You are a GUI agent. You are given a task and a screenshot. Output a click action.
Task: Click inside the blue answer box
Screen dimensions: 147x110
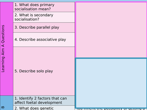pyautogui.click(x=111, y=83)
